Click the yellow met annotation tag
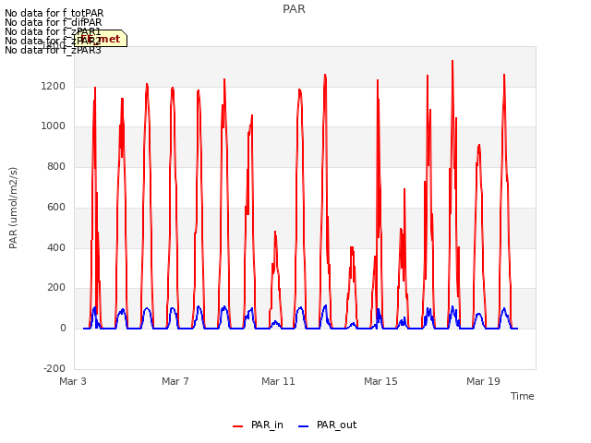 coord(101,39)
